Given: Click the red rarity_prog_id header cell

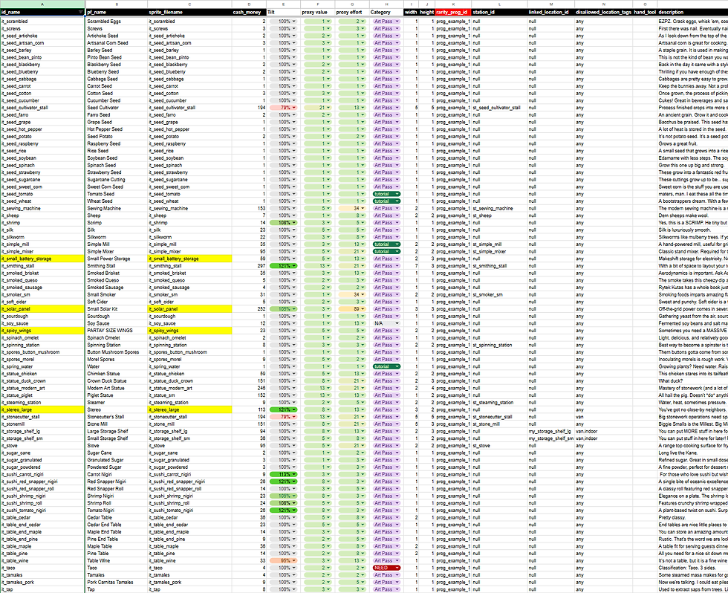Looking at the screenshot, I should click(453, 12).
